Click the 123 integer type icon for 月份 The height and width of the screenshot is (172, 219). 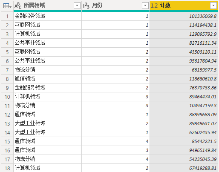tap(86, 6)
